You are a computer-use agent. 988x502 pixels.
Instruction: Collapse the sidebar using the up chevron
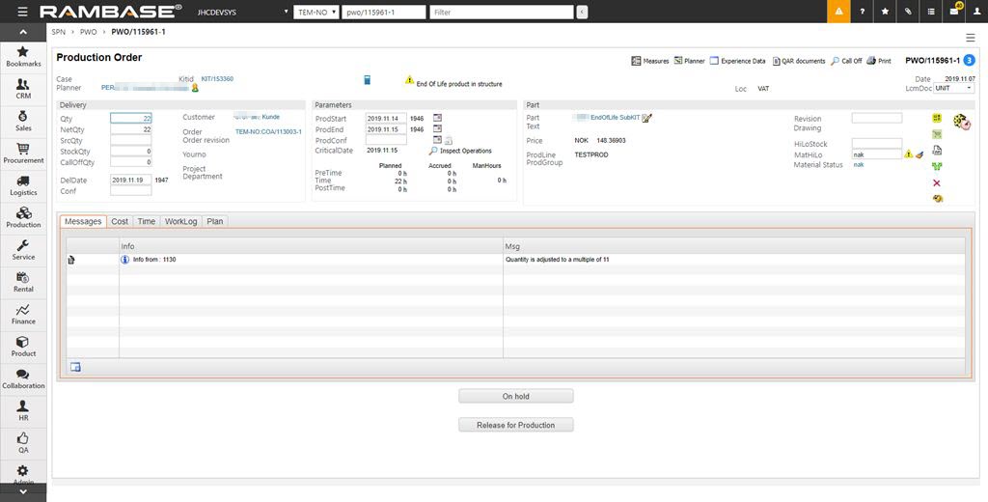pyautogui.click(x=23, y=492)
